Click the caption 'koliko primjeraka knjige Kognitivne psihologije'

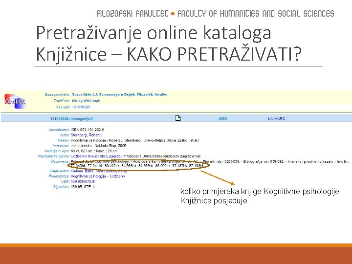click(260, 192)
